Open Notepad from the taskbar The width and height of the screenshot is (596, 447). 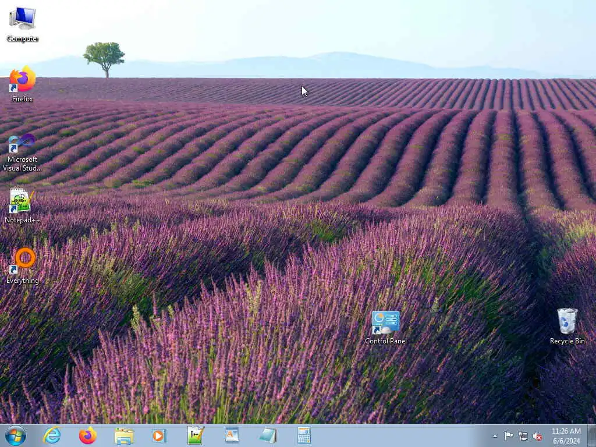268,435
